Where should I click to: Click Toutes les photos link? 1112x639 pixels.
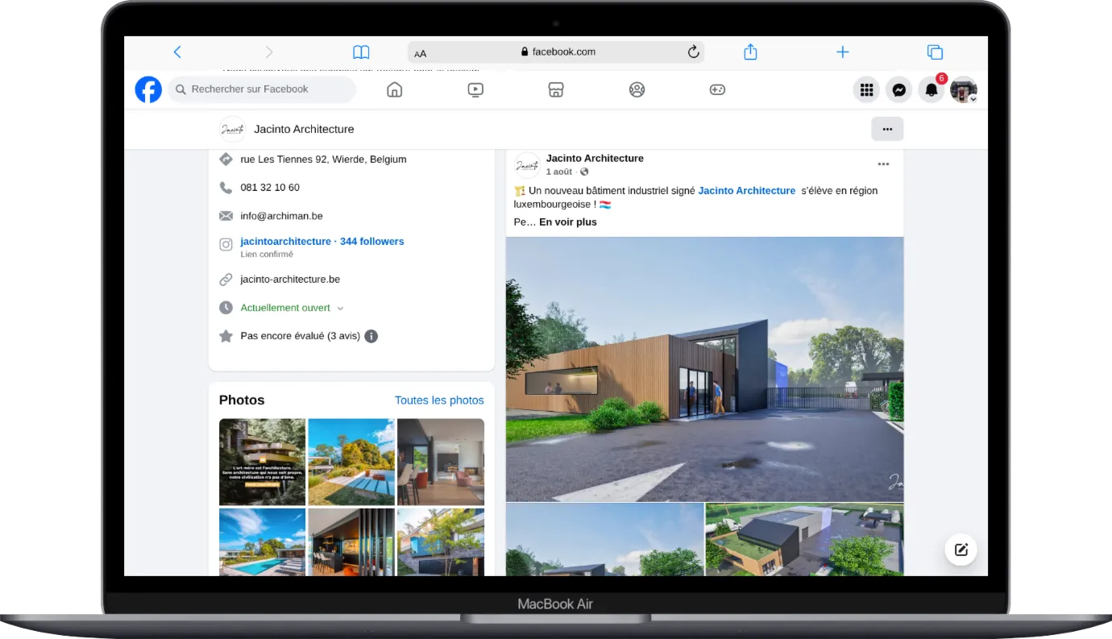click(x=439, y=400)
